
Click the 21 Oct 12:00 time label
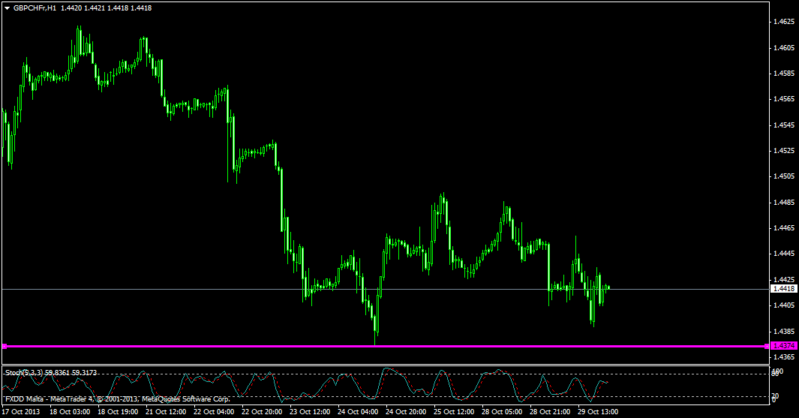[164, 412]
